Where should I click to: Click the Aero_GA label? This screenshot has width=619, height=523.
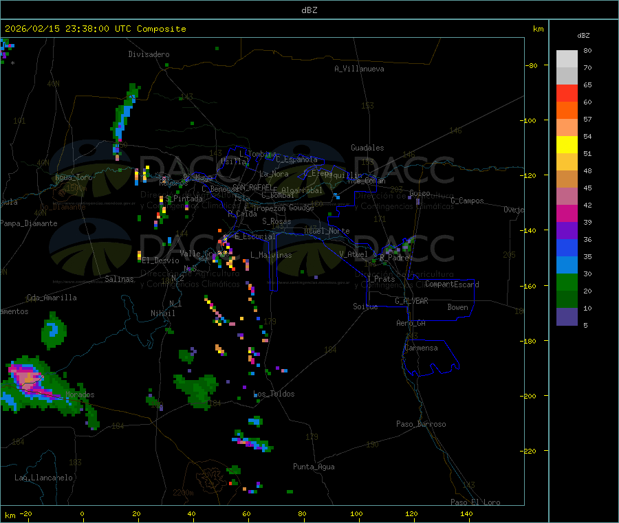tap(411, 322)
